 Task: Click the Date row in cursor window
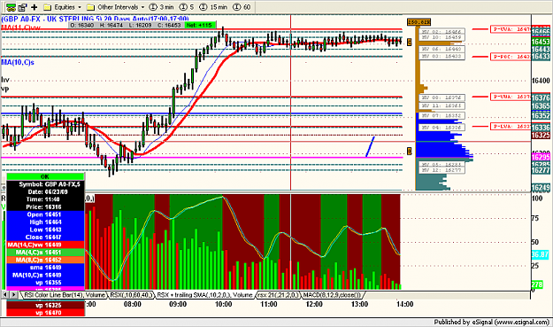tap(45, 191)
